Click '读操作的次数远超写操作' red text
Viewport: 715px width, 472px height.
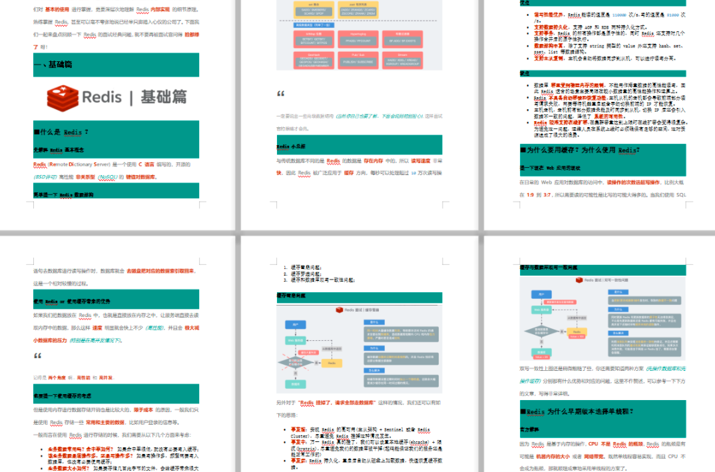633,182
